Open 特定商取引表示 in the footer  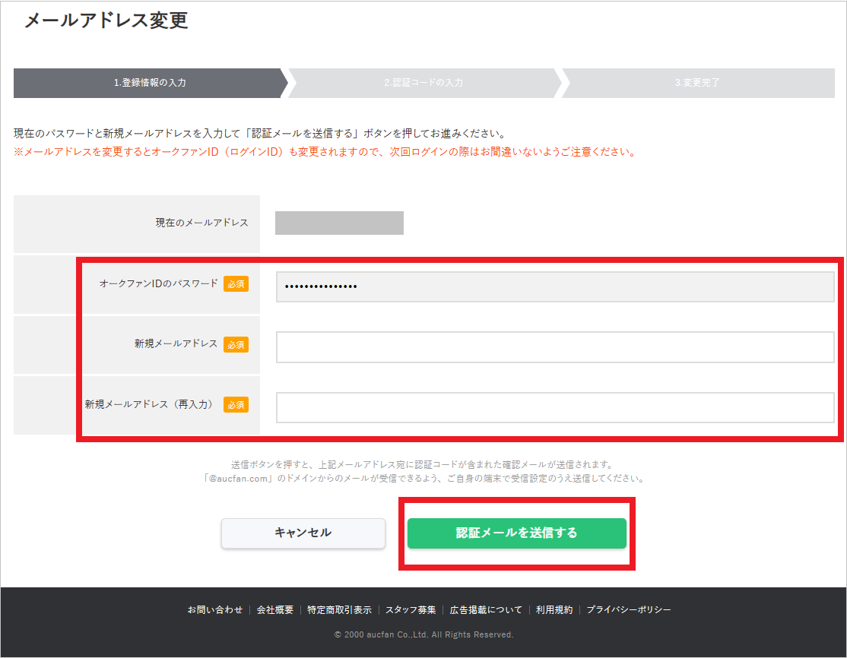tap(339, 610)
